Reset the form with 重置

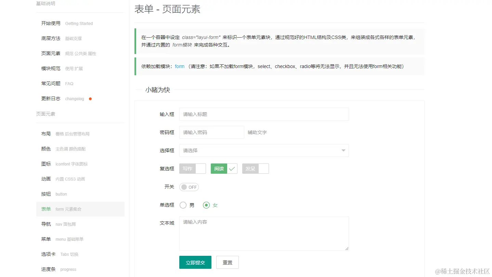[228, 262]
